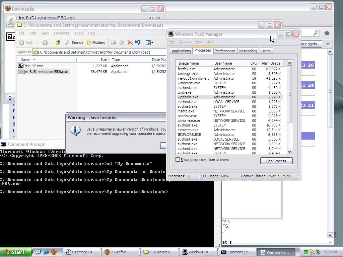Click the Start button
The height and width of the screenshot is (257, 343).
click(16, 252)
